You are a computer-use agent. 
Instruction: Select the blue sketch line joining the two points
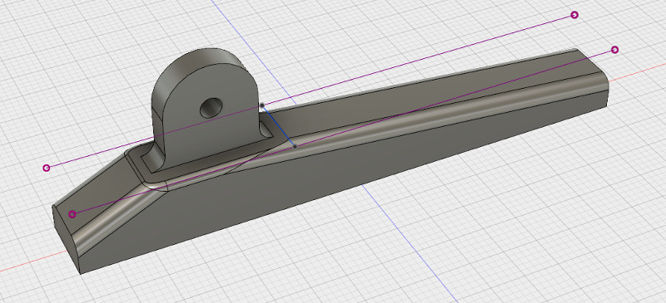pyautogui.click(x=279, y=126)
